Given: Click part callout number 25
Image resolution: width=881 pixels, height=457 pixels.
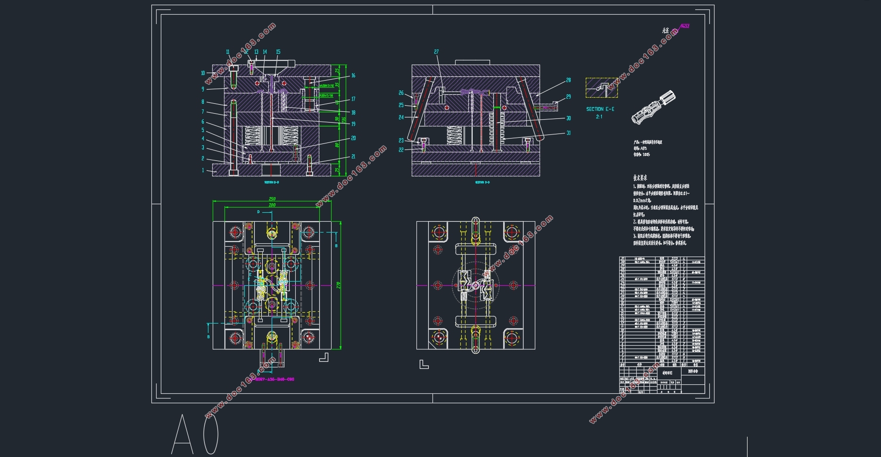Looking at the screenshot, I should 401,105.
